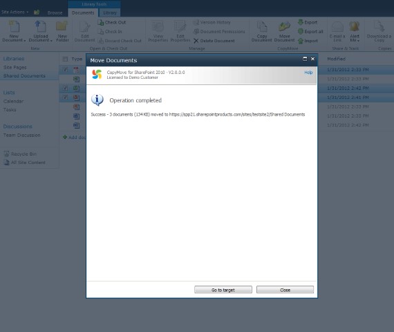Select the Export icon in CopyMove group
Viewport: 394px width, 332px height.
pos(301,22)
